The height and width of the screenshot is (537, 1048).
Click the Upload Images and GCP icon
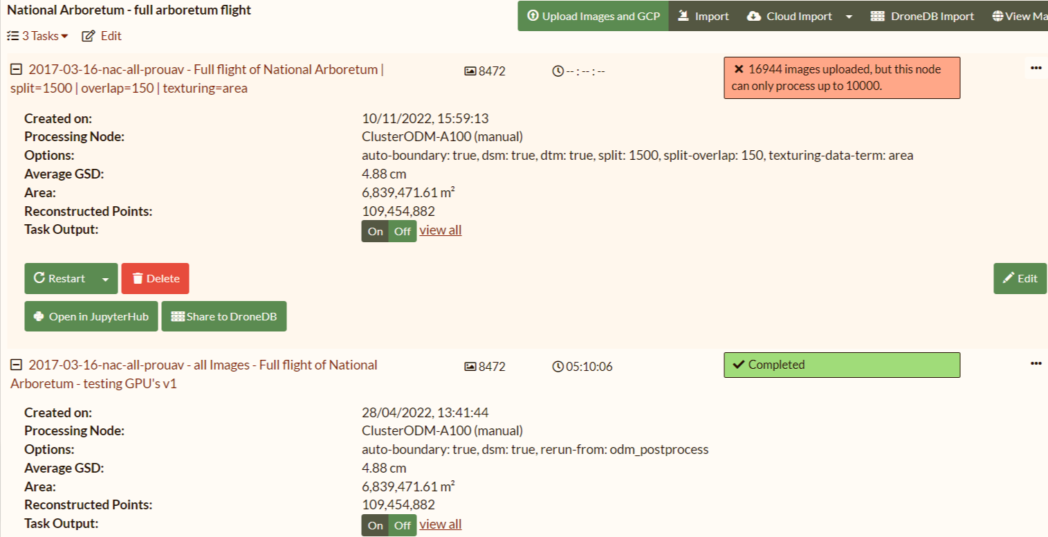533,15
